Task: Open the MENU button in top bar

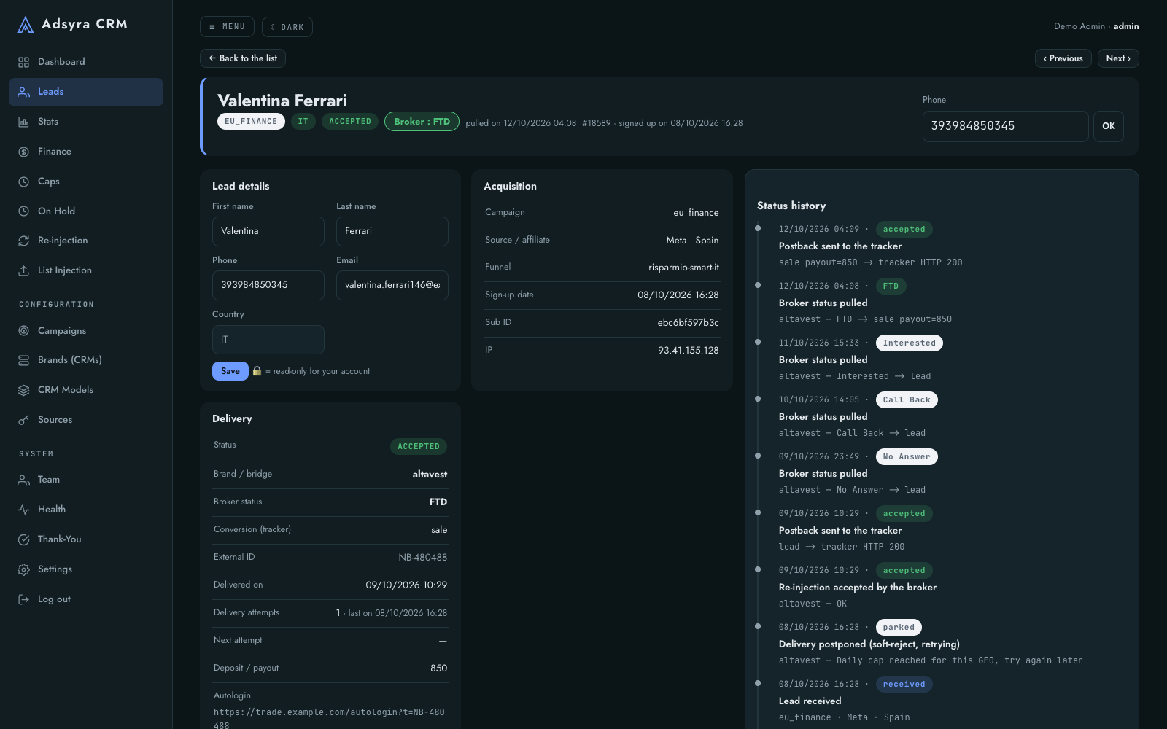Action: coord(227,27)
